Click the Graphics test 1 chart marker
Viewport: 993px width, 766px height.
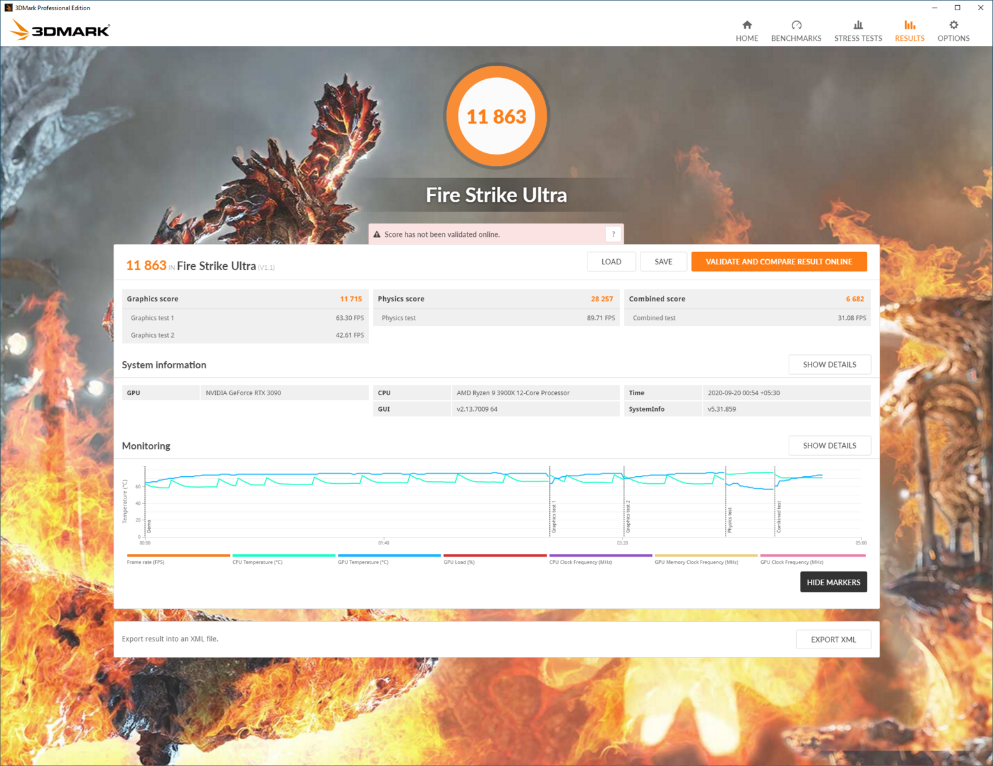tap(554, 517)
